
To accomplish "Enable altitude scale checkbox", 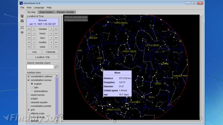I will point(29,114).
